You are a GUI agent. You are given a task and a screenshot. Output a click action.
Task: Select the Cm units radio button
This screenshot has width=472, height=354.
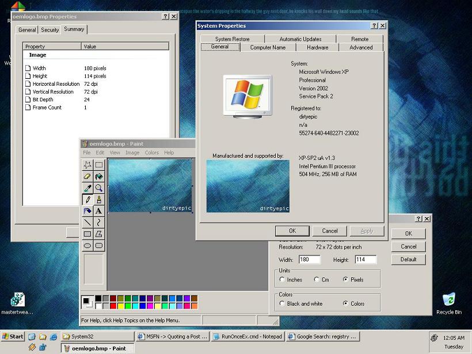pyautogui.click(x=317, y=279)
